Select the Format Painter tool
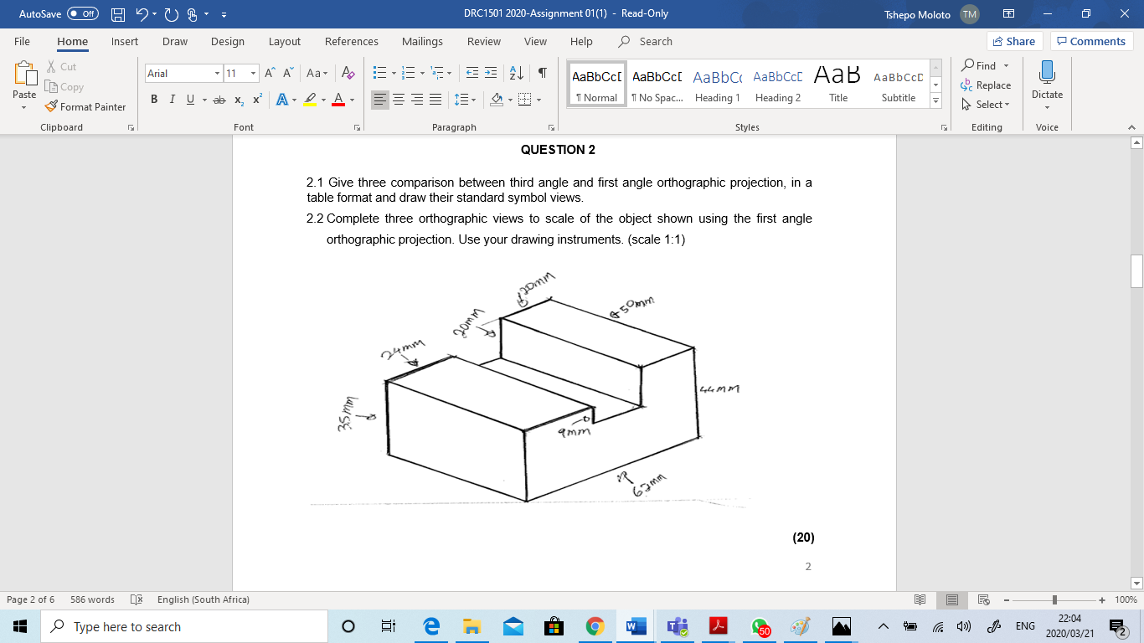Image resolution: width=1144 pixels, height=643 pixels. coord(86,106)
